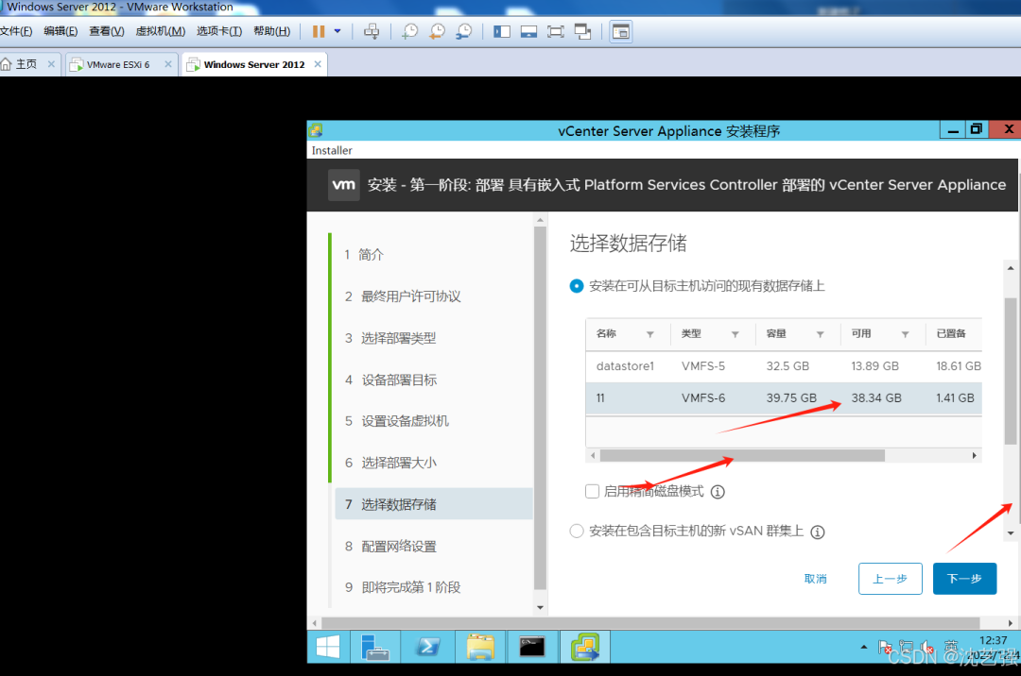Viewport: 1021px width, 676px height.
Task: Take a snapshot of this virtual machine
Action: click(x=409, y=31)
